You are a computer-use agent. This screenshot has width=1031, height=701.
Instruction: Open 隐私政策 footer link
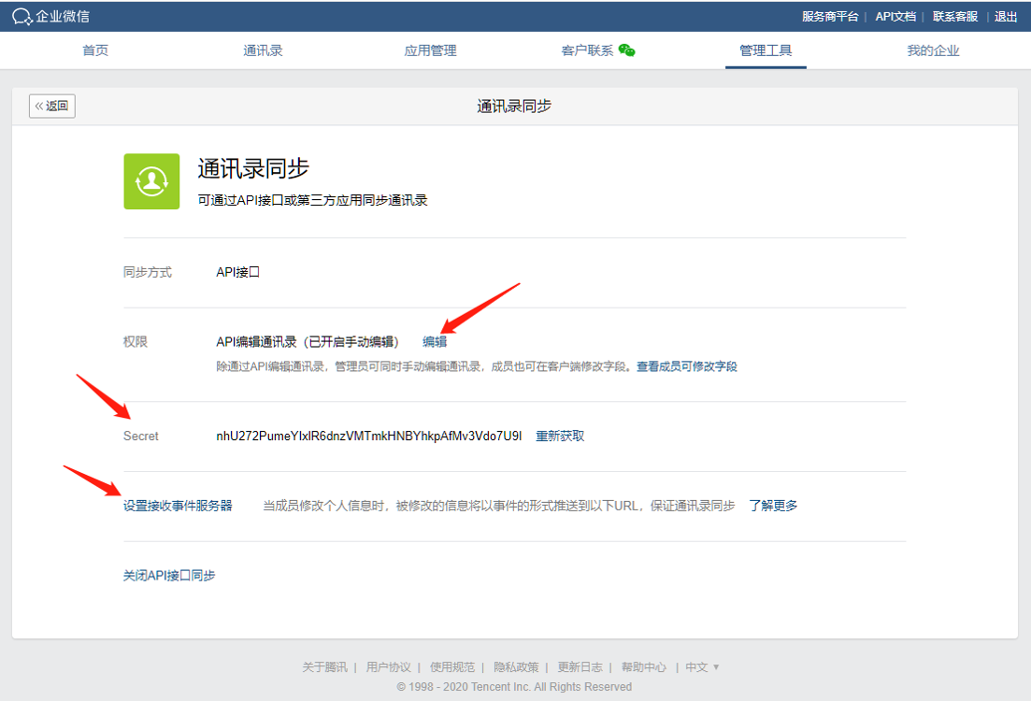(x=516, y=666)
